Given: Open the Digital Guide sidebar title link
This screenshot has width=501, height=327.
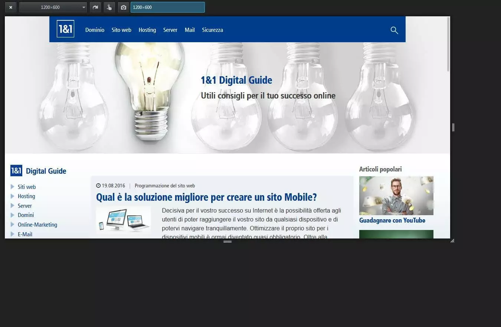Looking at the screenshot, I should click(x=46, y=171).
